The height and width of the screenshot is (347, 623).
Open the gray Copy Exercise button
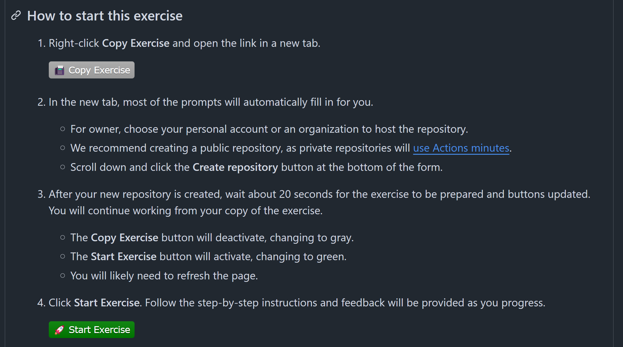coord(92,70)
